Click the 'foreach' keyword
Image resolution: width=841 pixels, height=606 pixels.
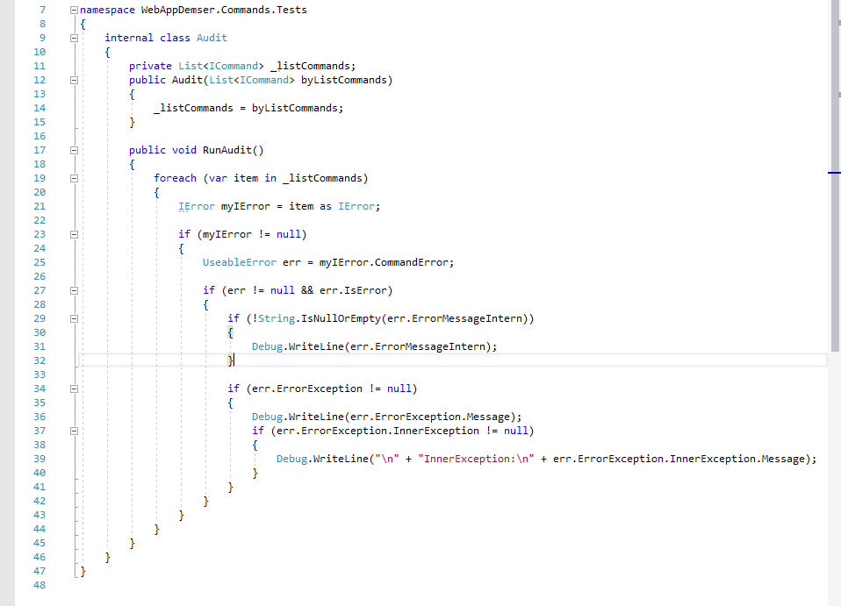[x=175, y=178]
